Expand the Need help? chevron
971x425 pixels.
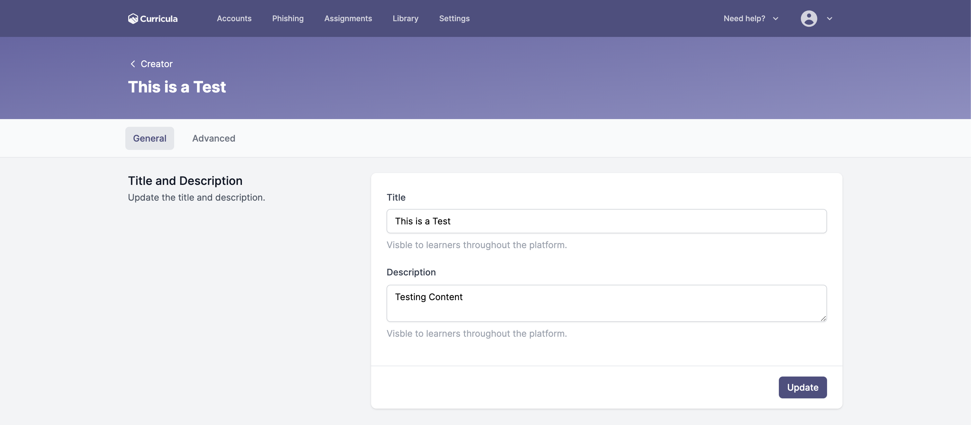click(x=776, y=18)
